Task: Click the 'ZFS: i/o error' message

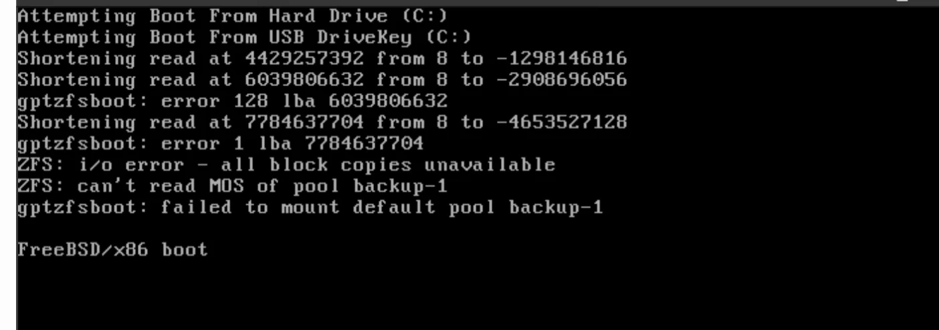Action: pos(286,166)
